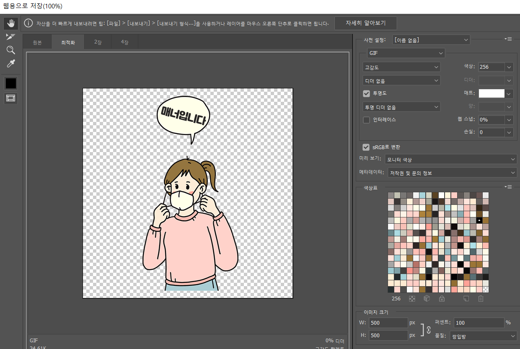Open the 디더 없음 dithering dropdown
Screen dimensions: 520x349
coord(401,80)
